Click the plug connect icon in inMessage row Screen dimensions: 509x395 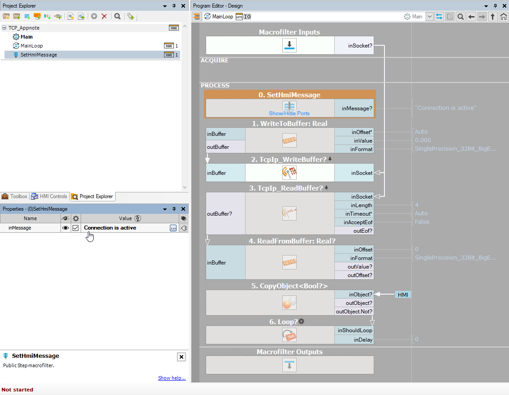tap(184, 228)
